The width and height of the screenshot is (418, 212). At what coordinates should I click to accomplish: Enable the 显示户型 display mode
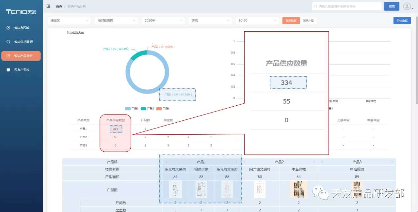308,20
